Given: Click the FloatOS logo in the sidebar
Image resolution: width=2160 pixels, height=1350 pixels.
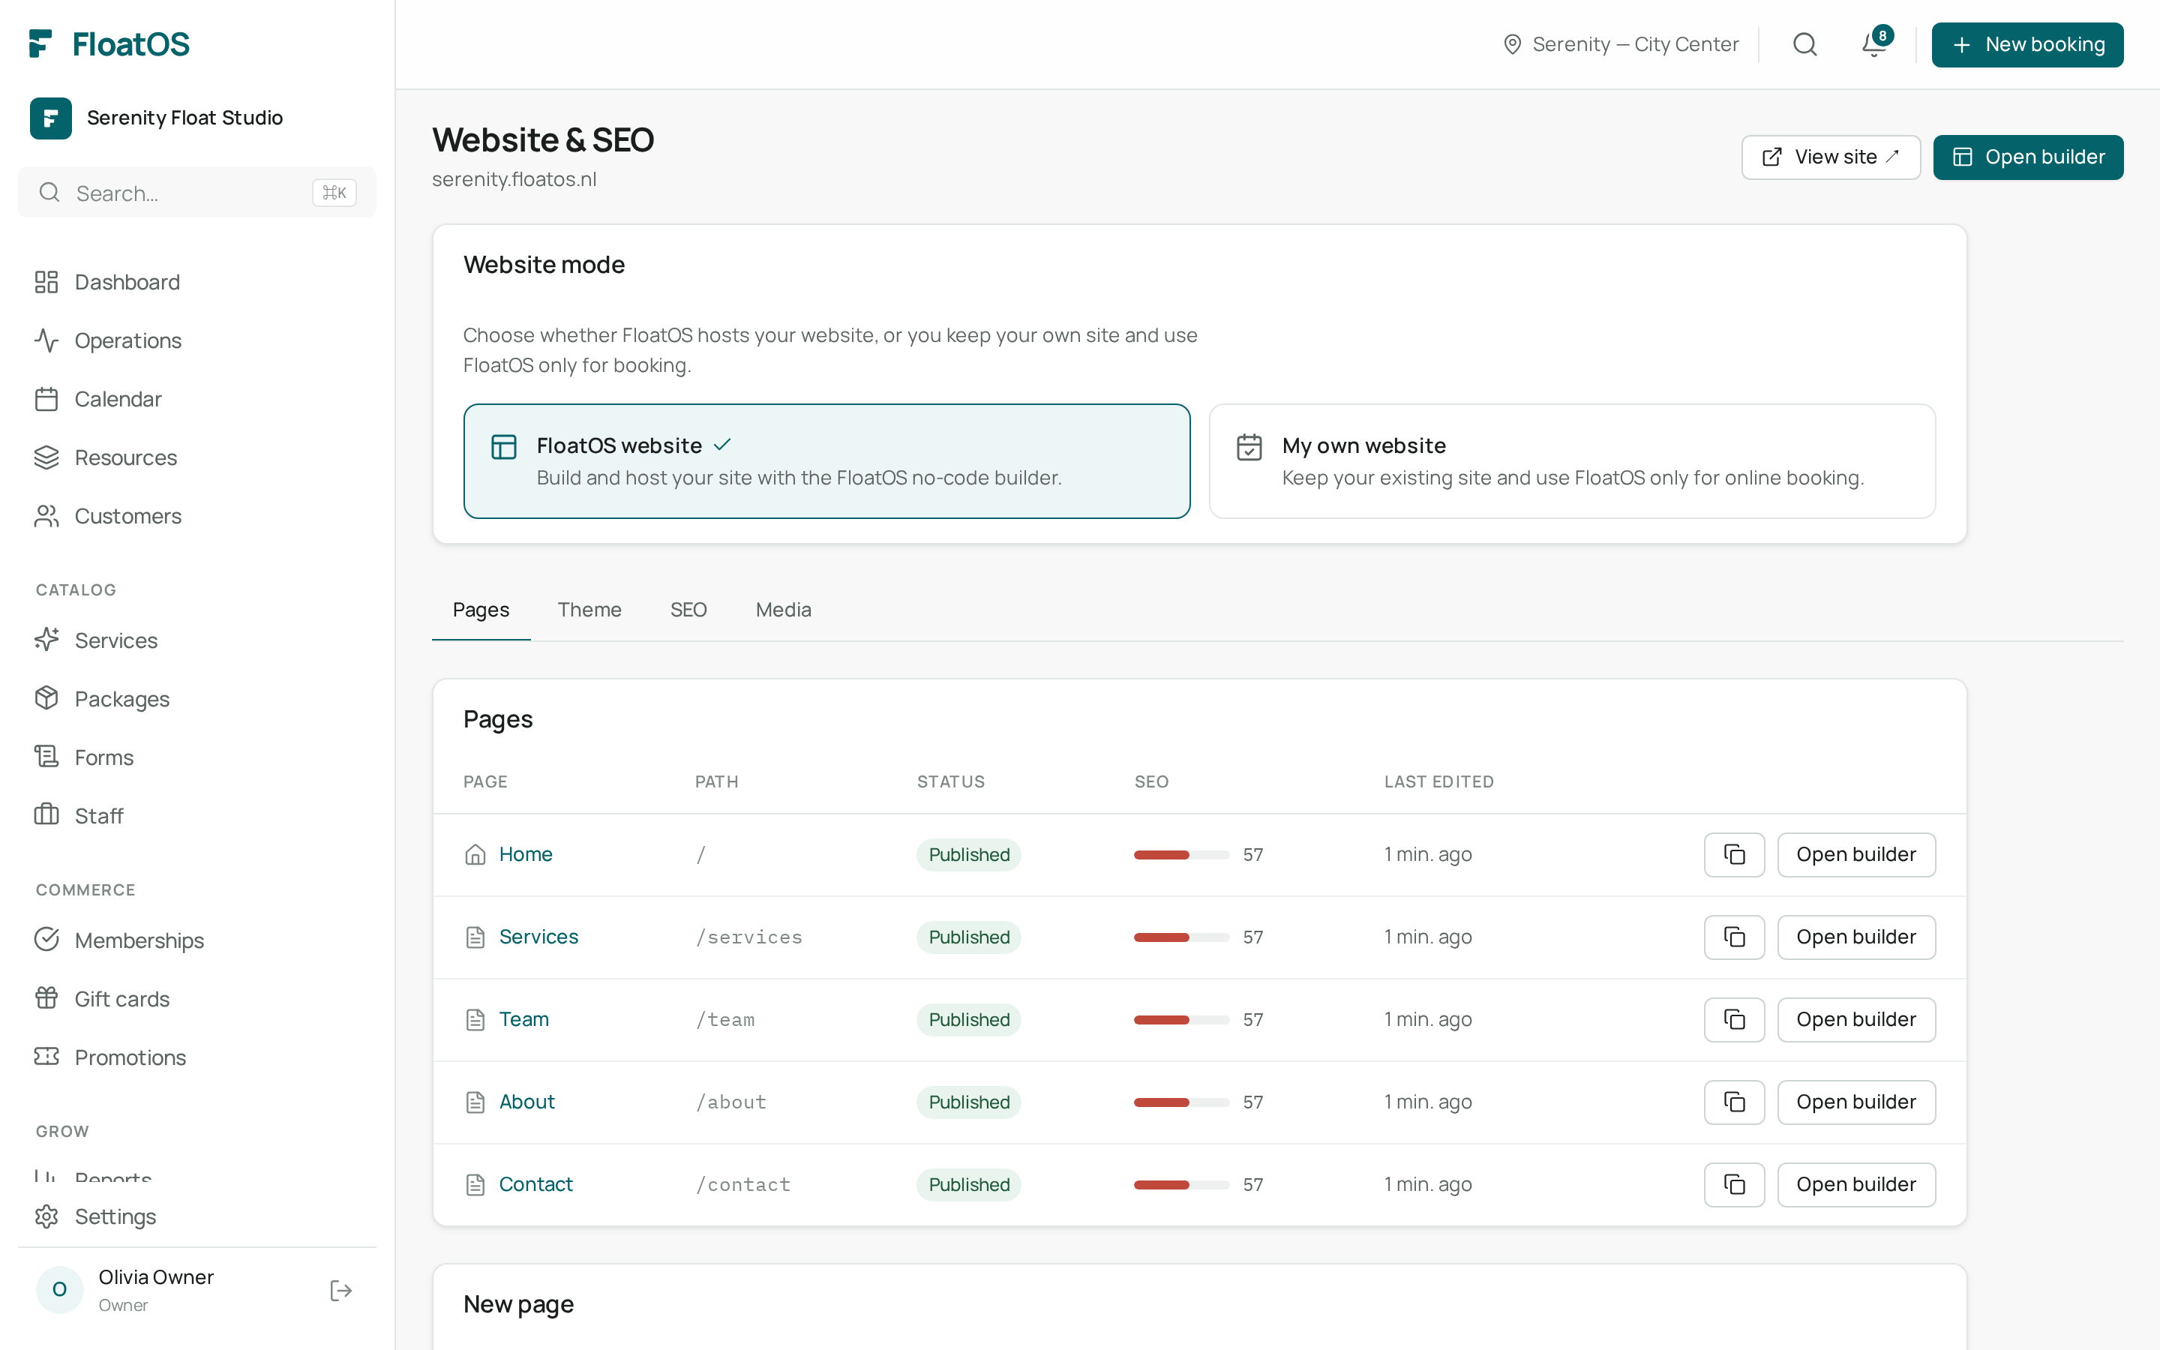Looking at the screenshot, I should (109, 43).
